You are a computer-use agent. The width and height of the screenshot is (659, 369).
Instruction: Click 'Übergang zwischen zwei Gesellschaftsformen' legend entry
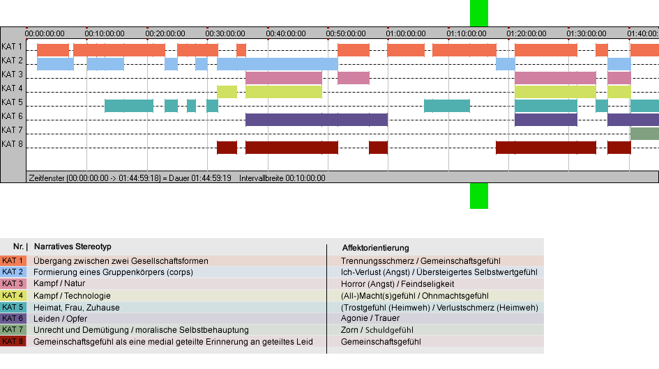click(121, 261)
